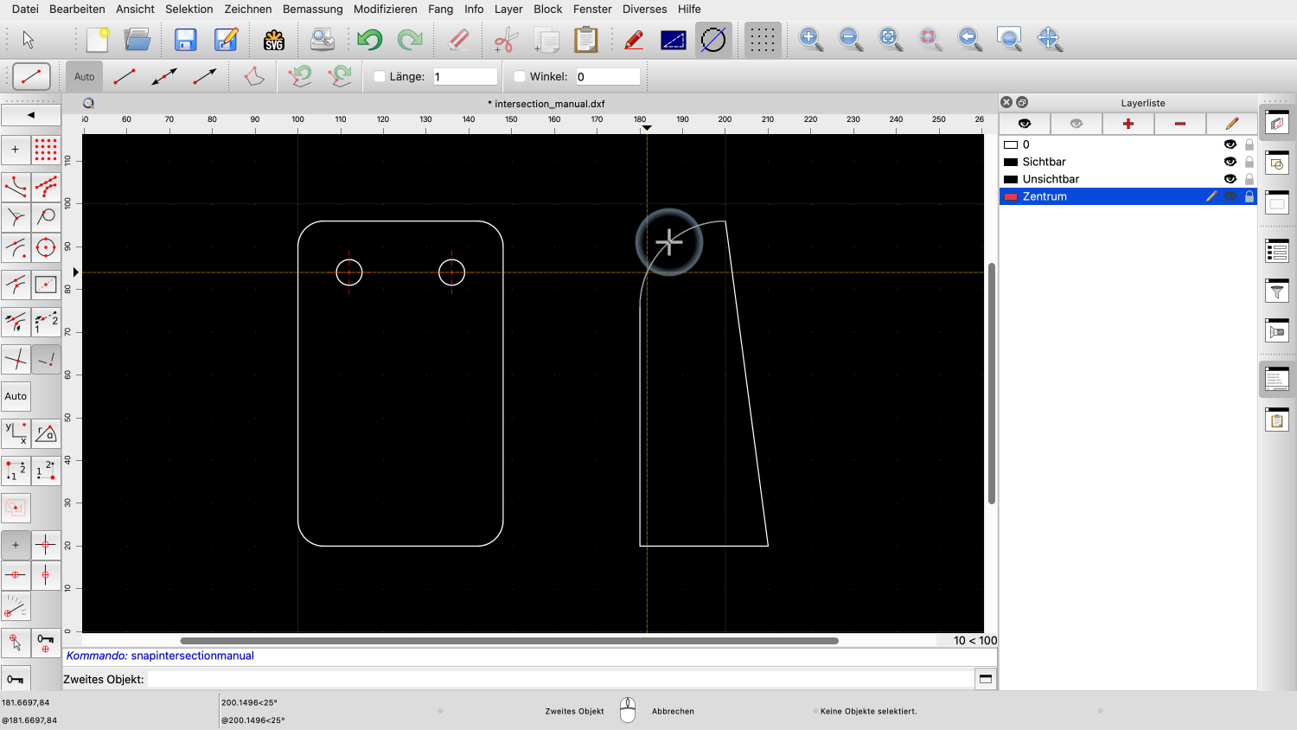The width and height of the screenshot is (1297, 730).
Task: Go back with the left arrow button
Action: point(31,114)
